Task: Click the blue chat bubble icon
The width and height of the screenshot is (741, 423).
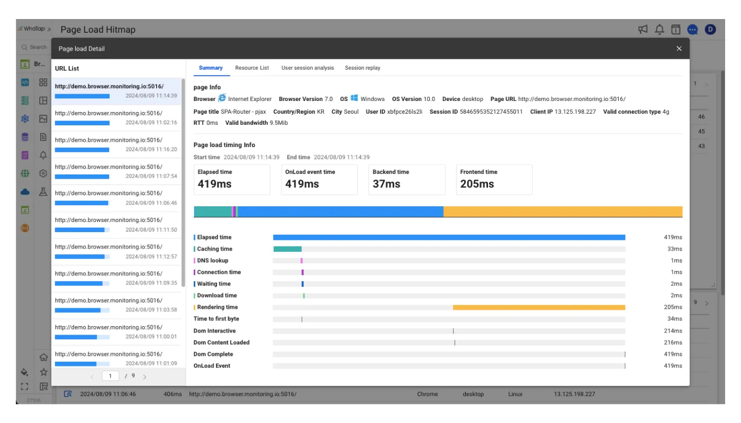Action: tap(692, 30)
